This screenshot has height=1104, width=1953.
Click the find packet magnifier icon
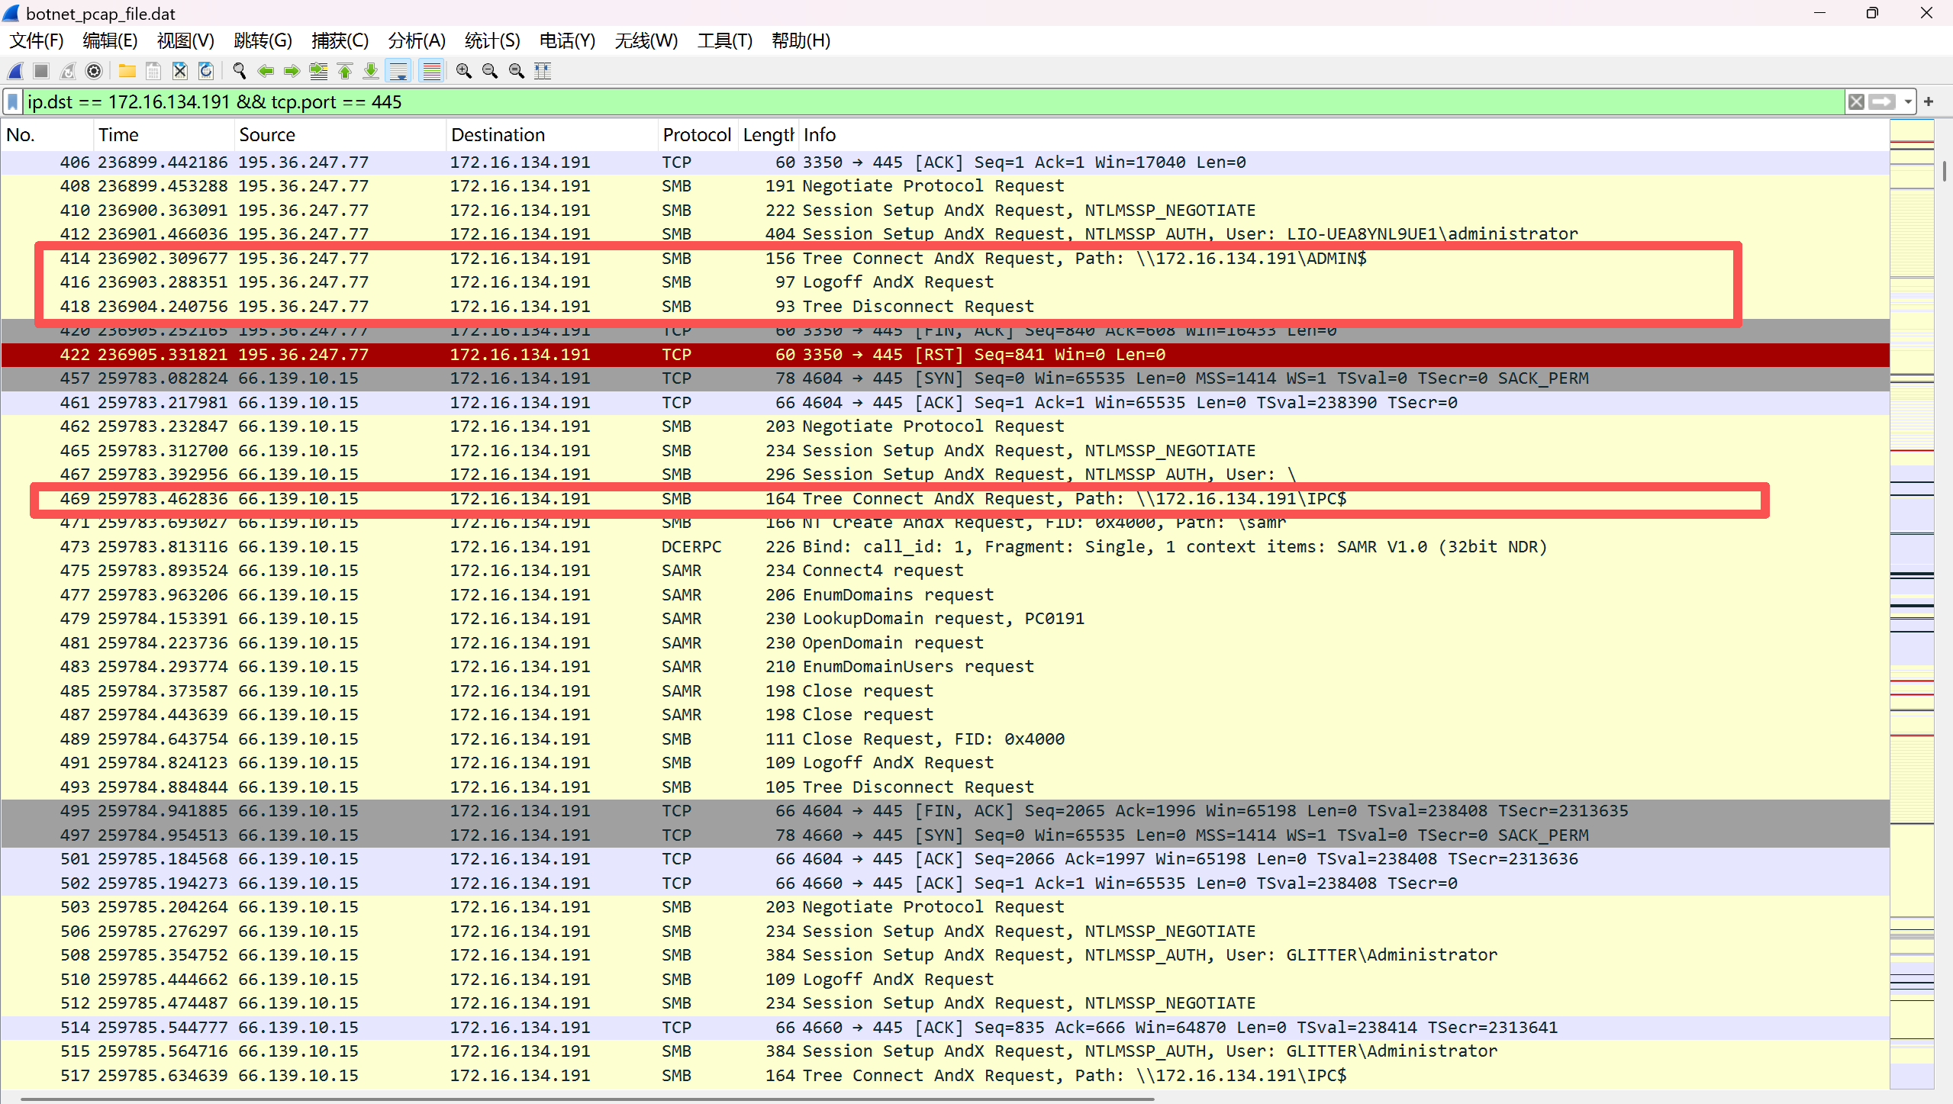click(x=239, y=71)
